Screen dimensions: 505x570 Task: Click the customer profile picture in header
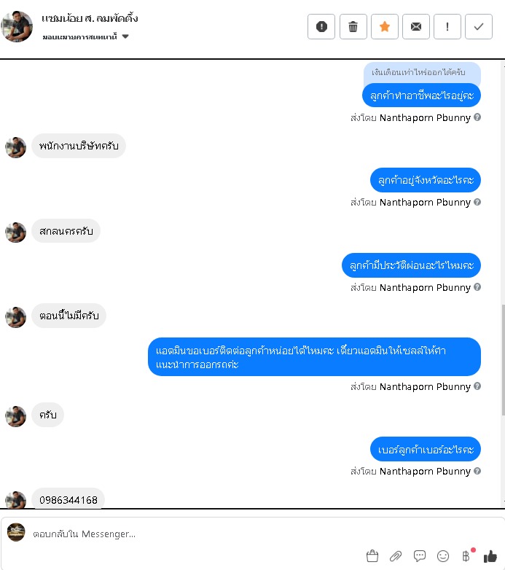pos(17,26)
